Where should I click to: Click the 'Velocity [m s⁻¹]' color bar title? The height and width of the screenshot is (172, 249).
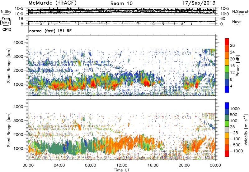246,129
